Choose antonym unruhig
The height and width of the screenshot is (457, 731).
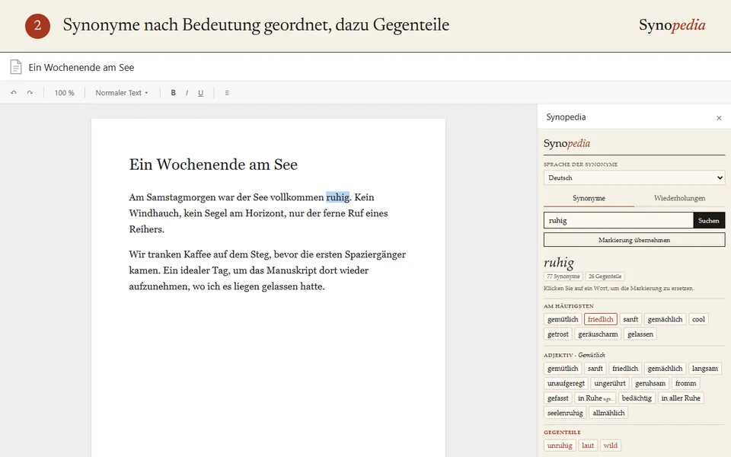(560, 446)
